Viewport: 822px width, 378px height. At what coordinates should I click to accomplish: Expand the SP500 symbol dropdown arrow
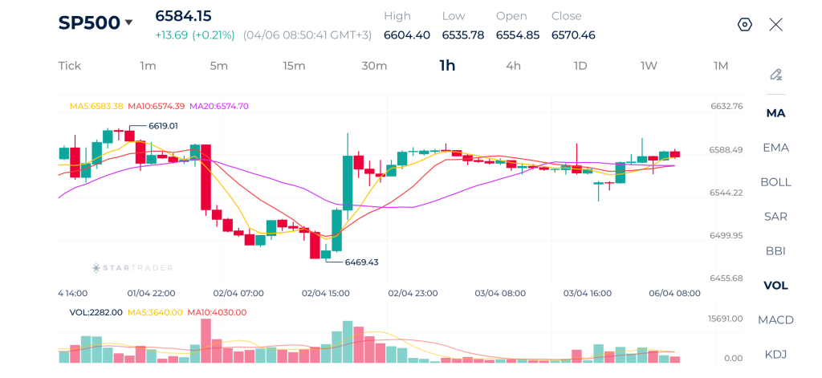128,22
